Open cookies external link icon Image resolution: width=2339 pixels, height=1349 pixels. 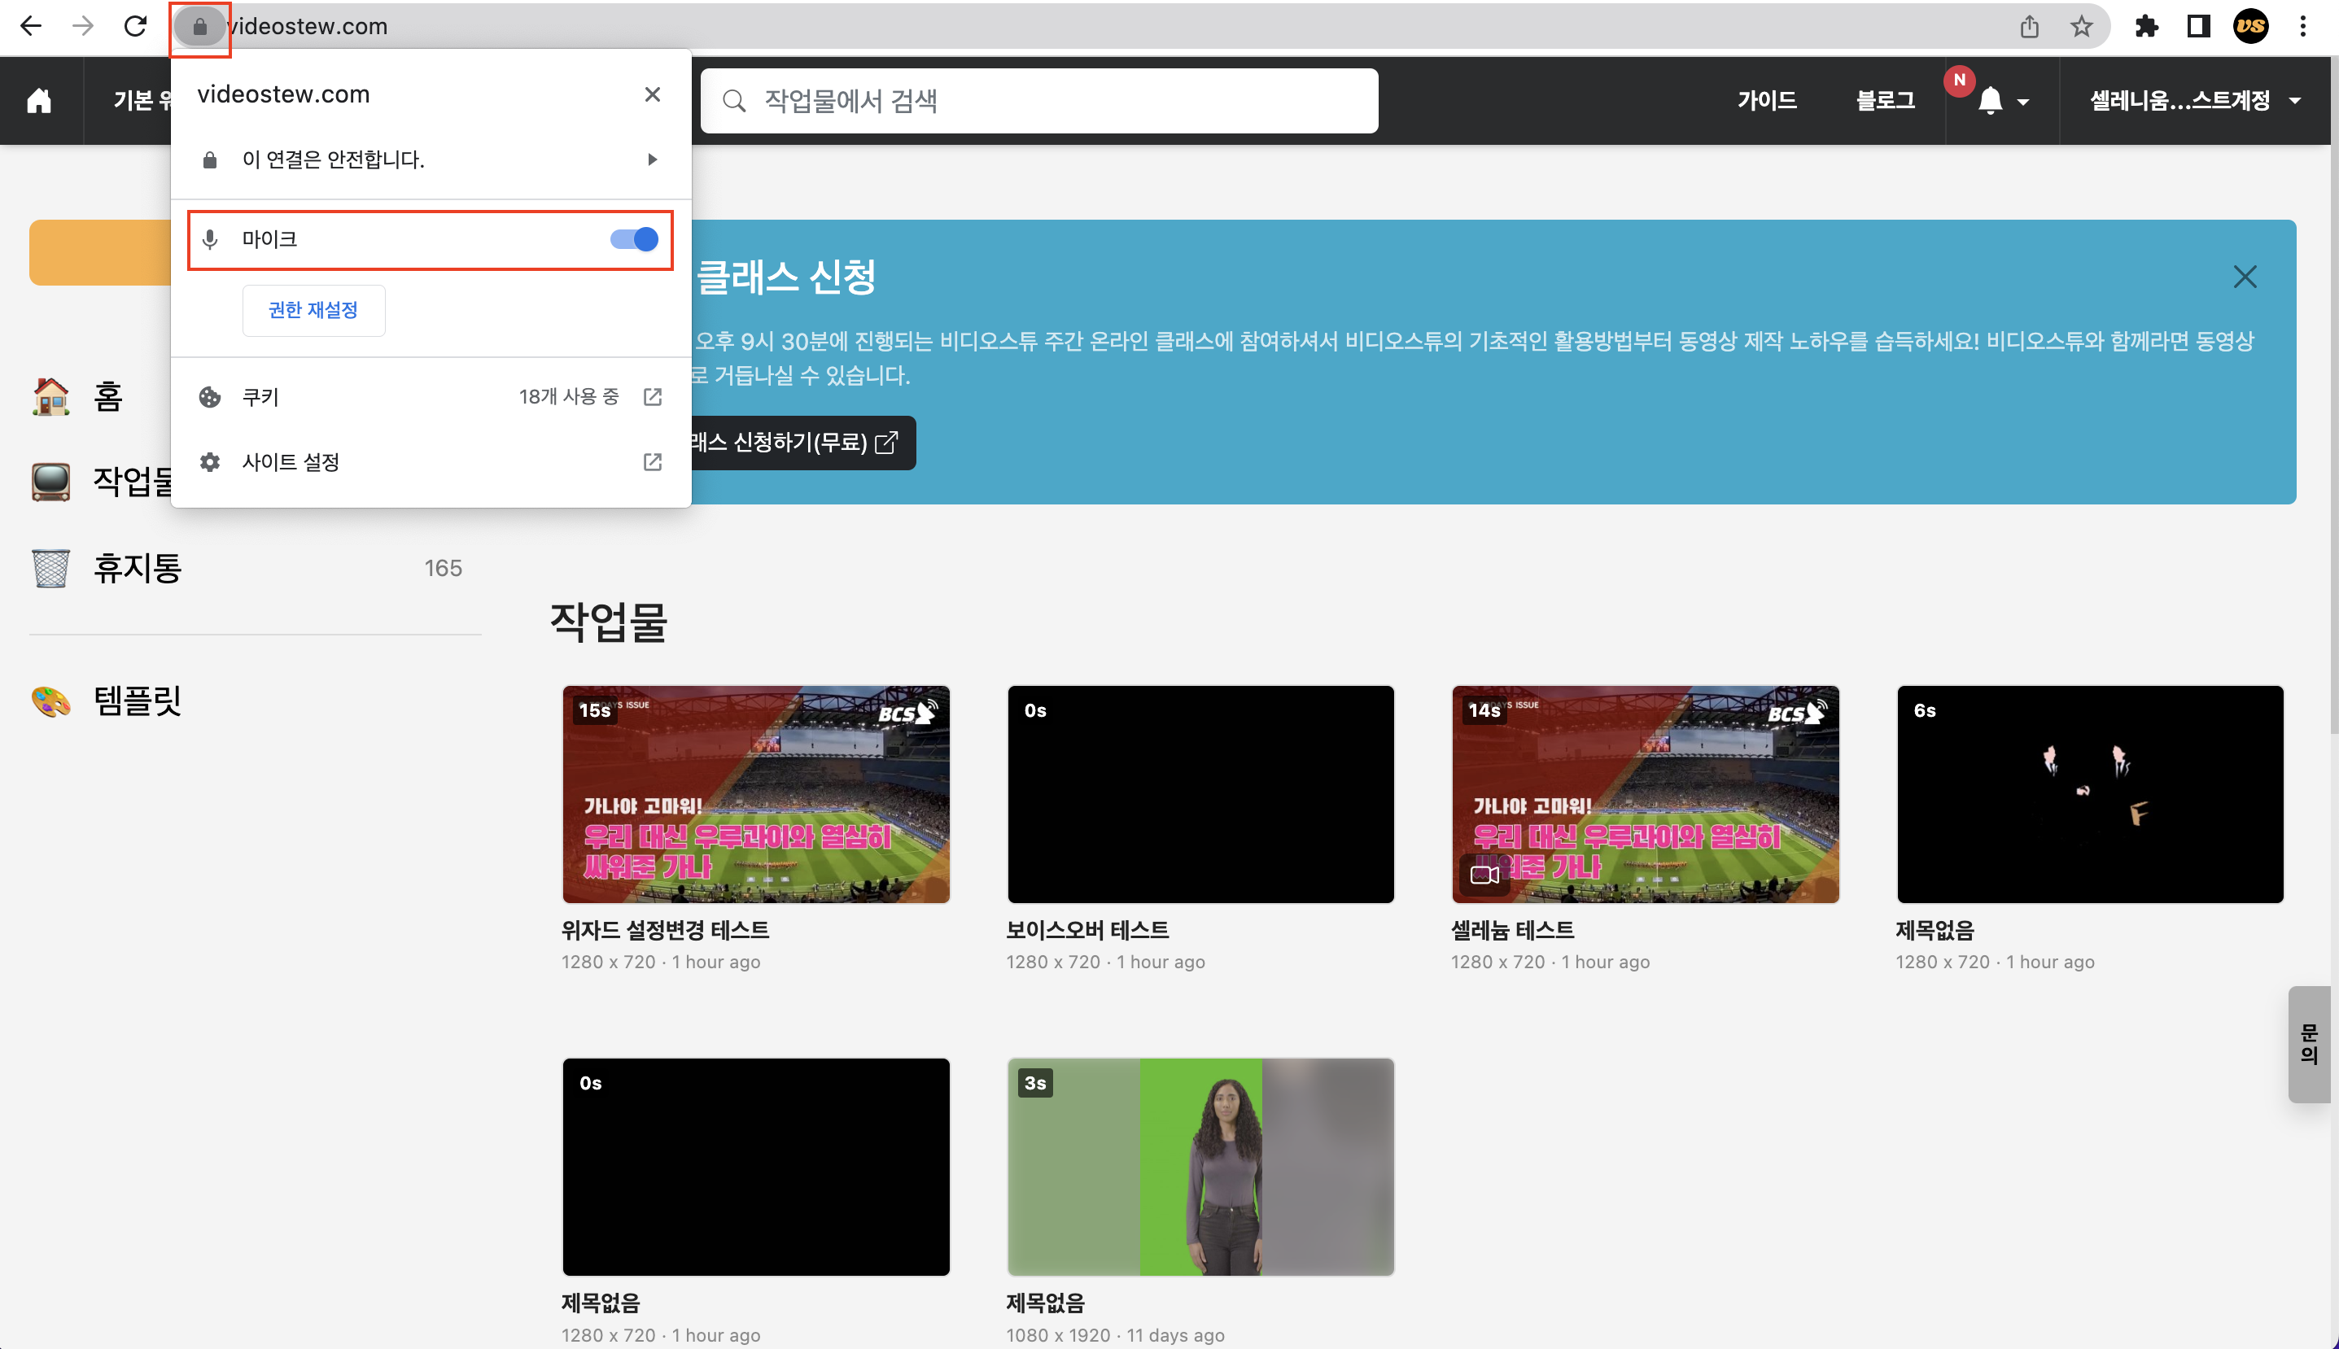653,396
